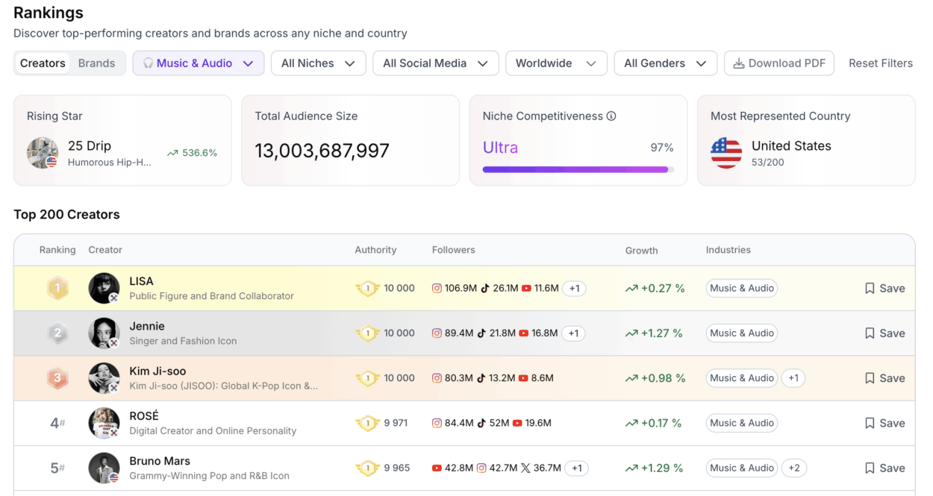Viewport: 933px width, 496px height.
Task: Show the +2 extra industries for Bruno Mars
Action: click(x=793, y=468)
